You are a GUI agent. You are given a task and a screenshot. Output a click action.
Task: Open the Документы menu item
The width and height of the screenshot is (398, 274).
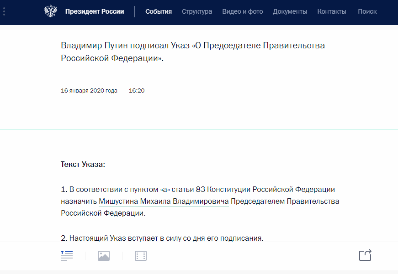[290, 11]
